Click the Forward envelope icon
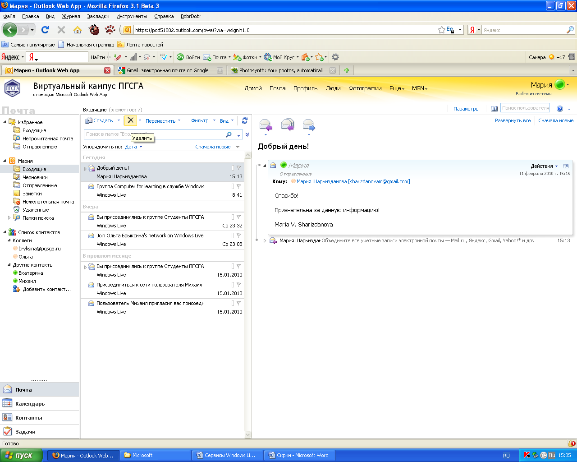This screenshot has height=462, width=577. pos(309,124)
